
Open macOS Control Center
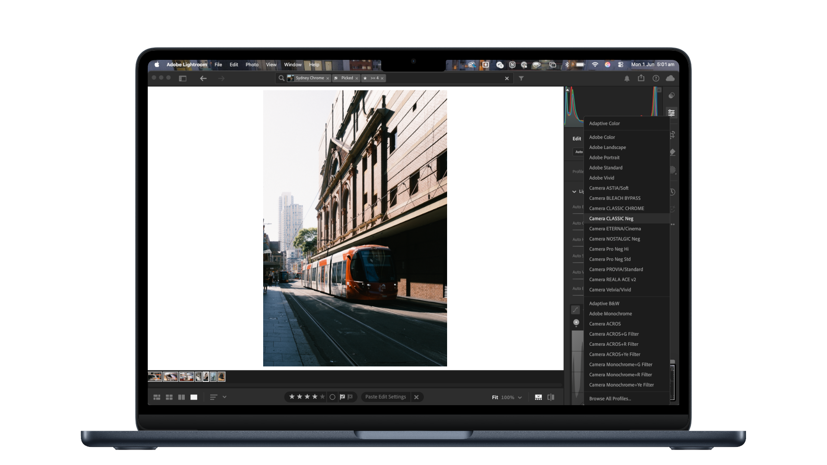621,65
